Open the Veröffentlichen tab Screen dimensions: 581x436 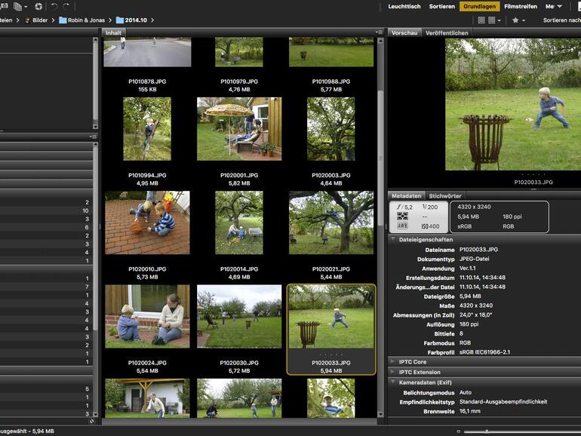click(447, 32)
